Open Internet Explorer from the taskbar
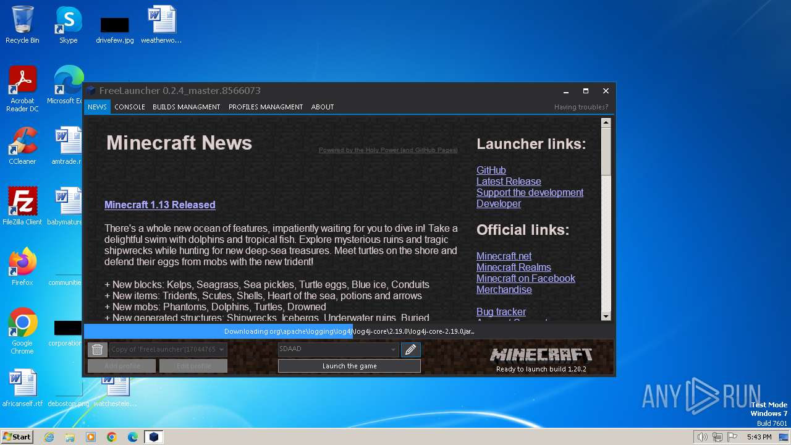 coord(49,437)
